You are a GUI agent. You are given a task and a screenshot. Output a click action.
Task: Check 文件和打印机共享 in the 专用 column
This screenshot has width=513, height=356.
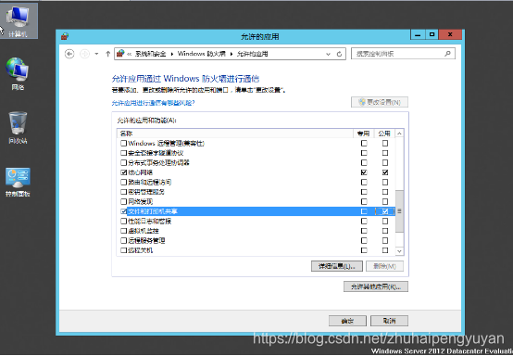tap(364, 211)
